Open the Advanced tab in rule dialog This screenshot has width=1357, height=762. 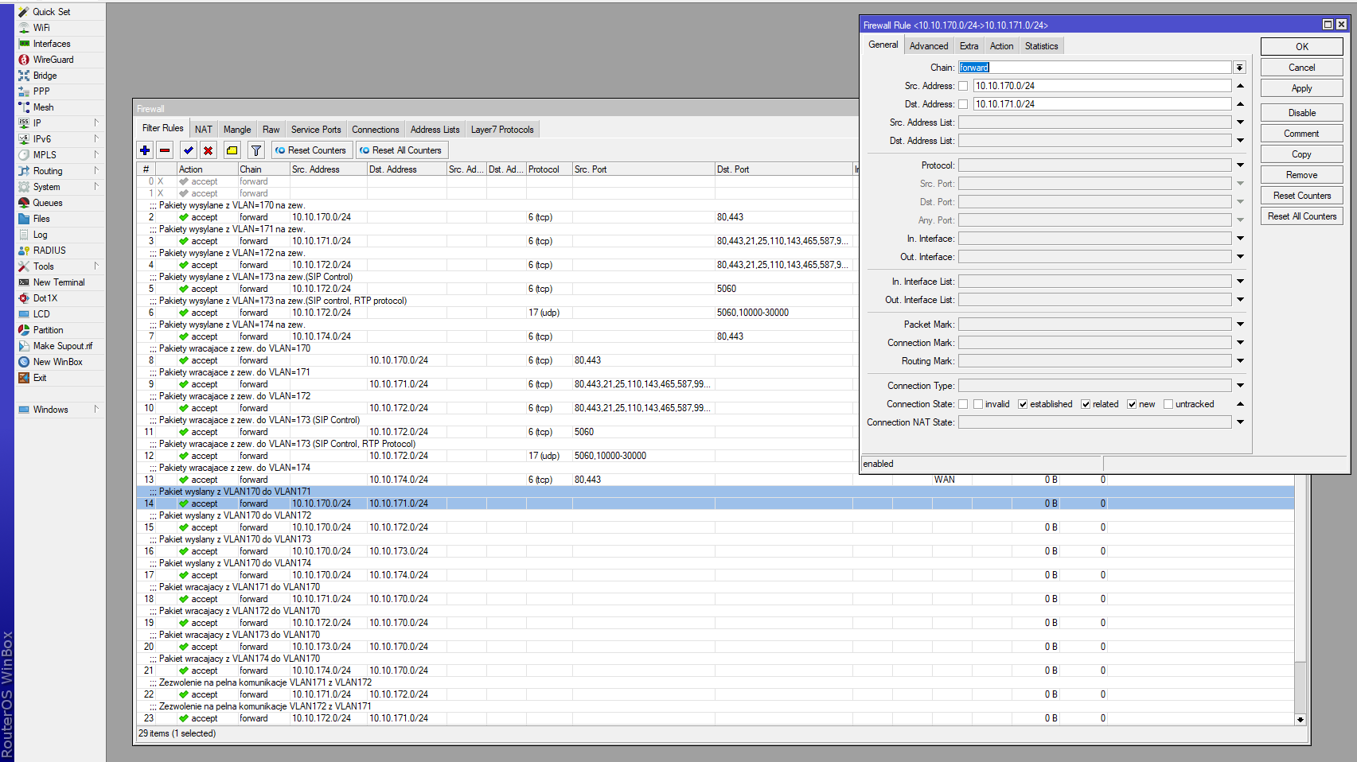[x=928, y=46]
